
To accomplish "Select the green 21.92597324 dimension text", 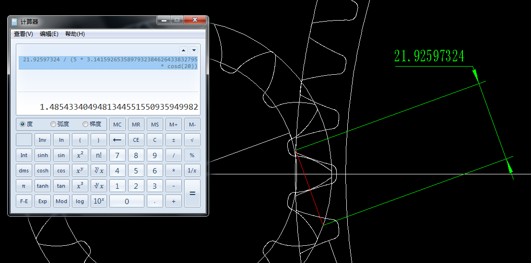I will pyautogui.click(x=429, y=56).
